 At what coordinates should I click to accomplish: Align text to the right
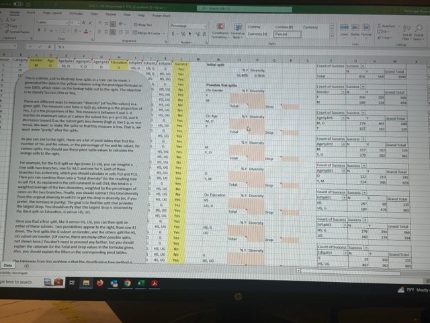pos(112,32)
